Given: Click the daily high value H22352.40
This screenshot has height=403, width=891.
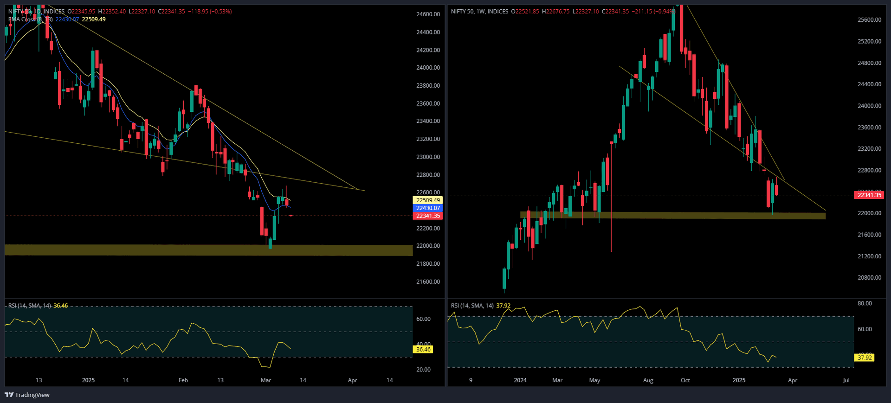Looking at the screenshot, I should coord(112,11).
